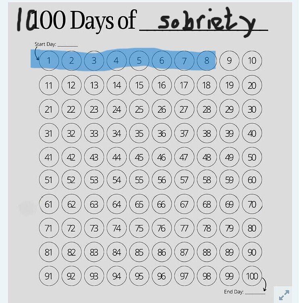The width and height of the screenshot is (299, 303).
Task: Click the highlighted day 1 circle
Action: (49, 61)
